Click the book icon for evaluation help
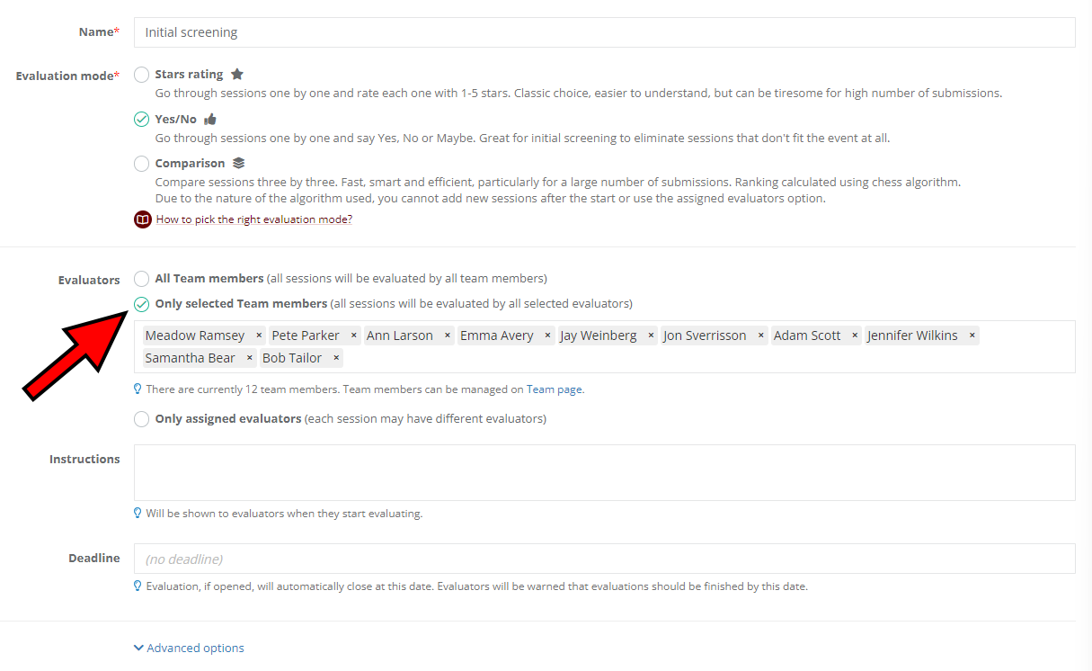The height and width of the screenshot is (671, 1092). 142,219
